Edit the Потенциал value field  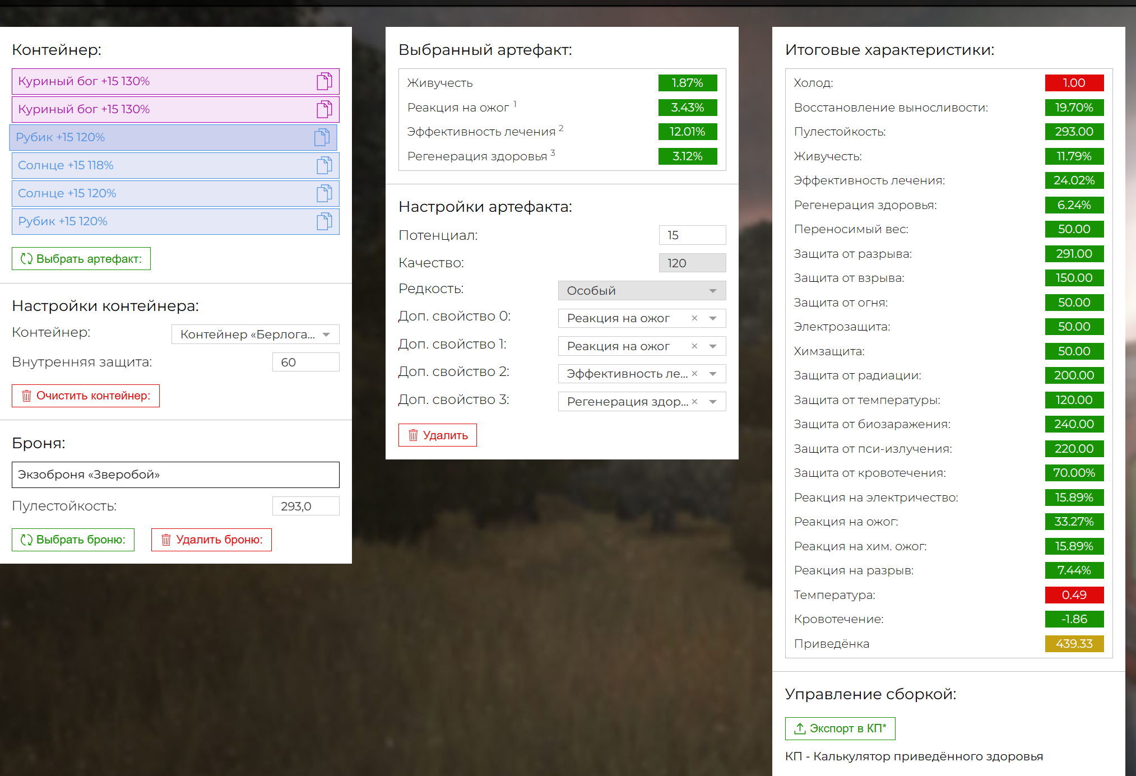tap(693, 235)
